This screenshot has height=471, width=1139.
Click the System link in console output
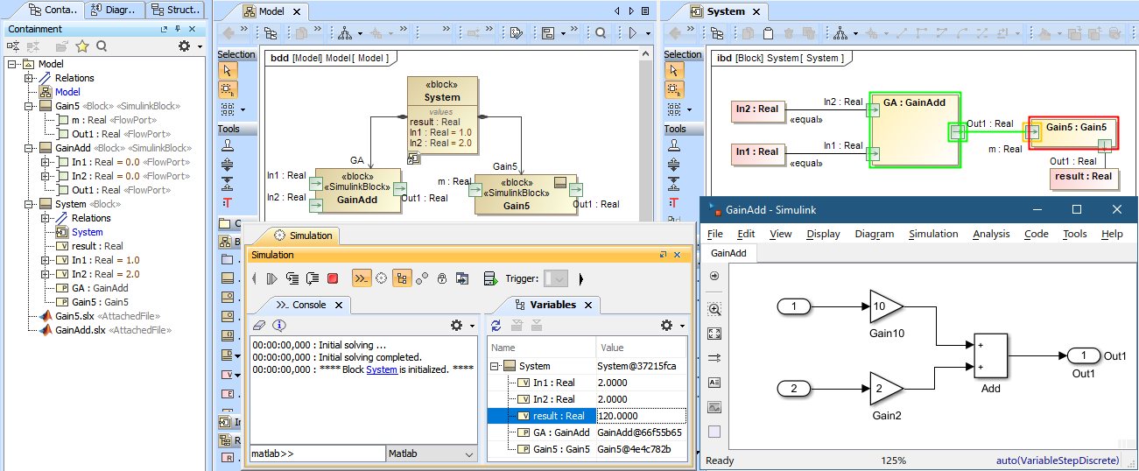(381, 369)
